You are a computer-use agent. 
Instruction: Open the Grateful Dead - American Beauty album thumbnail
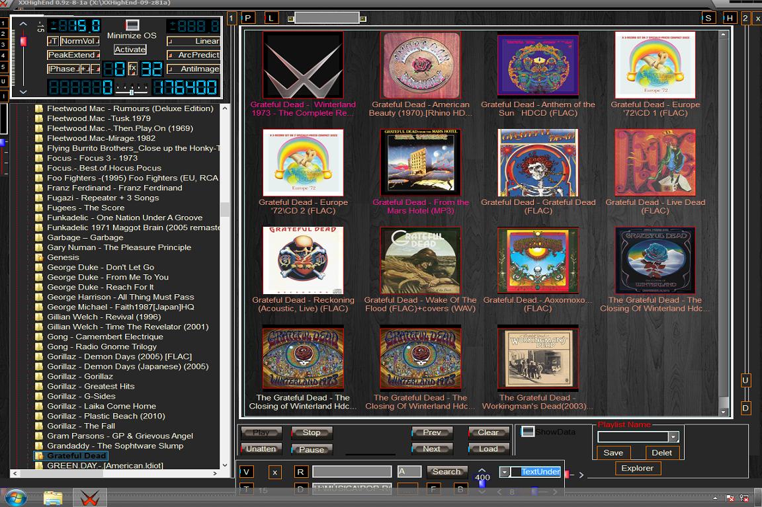click(x=421, y=65)
